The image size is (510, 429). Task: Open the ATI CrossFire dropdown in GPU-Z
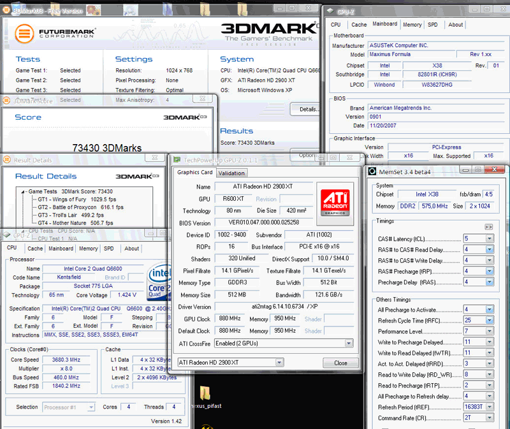[349, 343]
